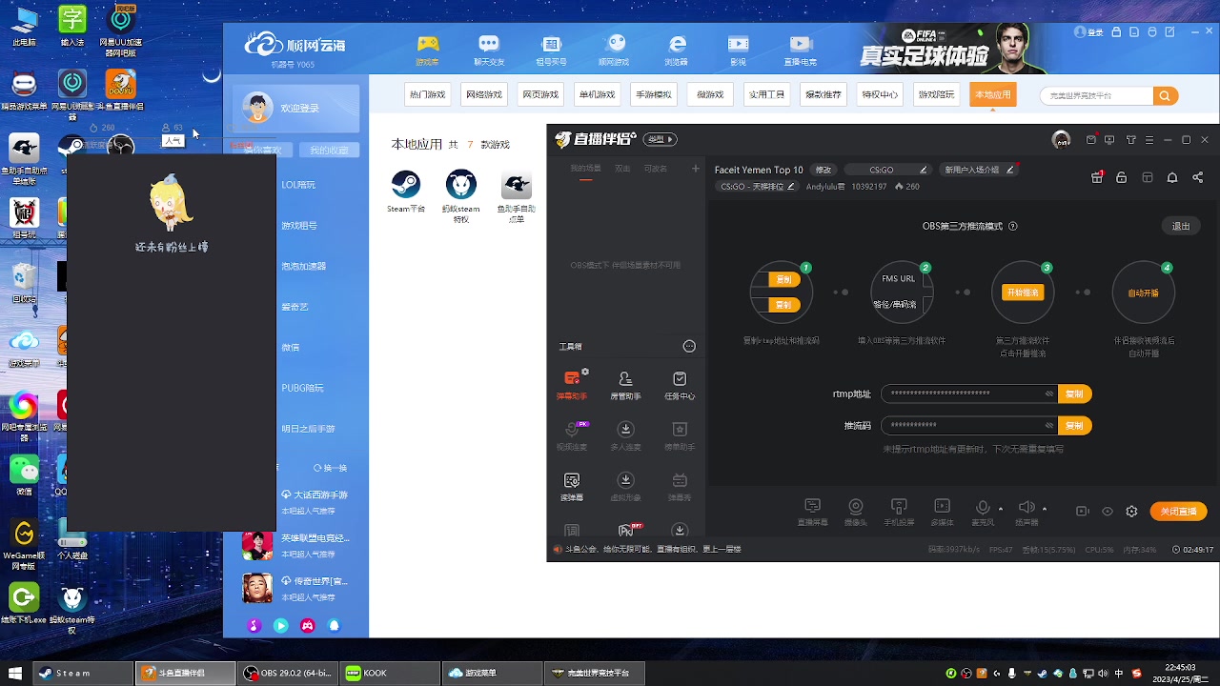Select the 热门游戏 tab
The image size is (1220, 686).
[427, 94]
